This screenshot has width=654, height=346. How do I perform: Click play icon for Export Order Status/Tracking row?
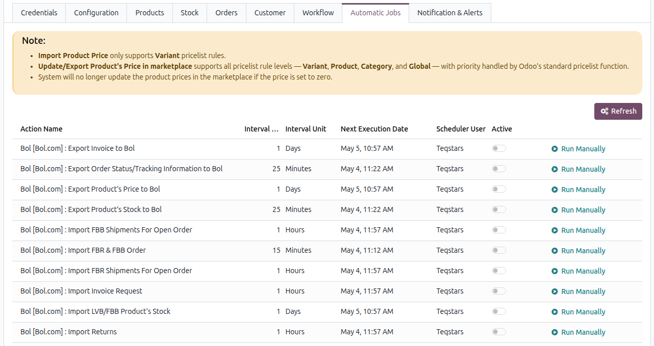pyautogui.click(x=555, y=169)
